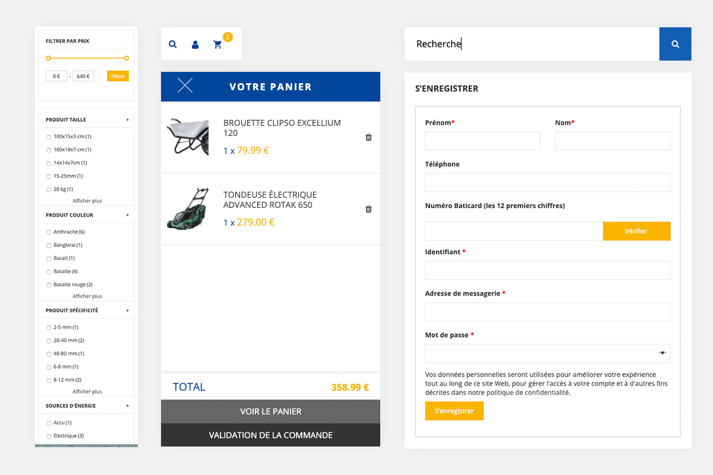This screenshot has width=713, height=475.
Task: Click the blue search submit button
Action: coord(675,44)
